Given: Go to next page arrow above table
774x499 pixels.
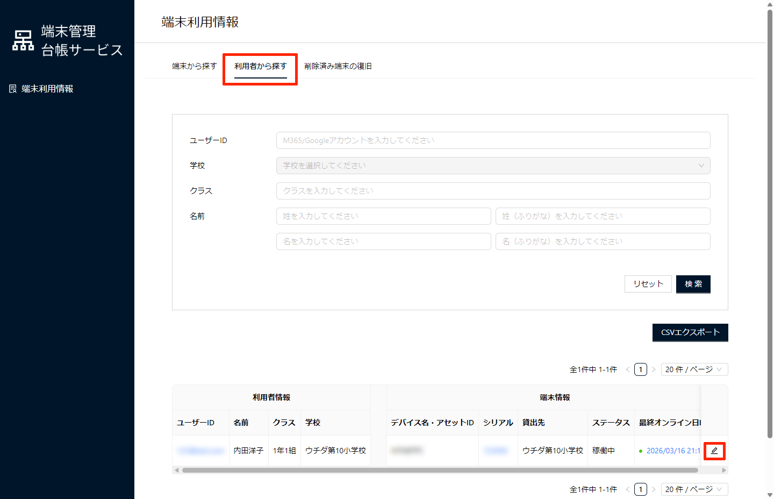Looking at the screenshot, I should [654, 369].
